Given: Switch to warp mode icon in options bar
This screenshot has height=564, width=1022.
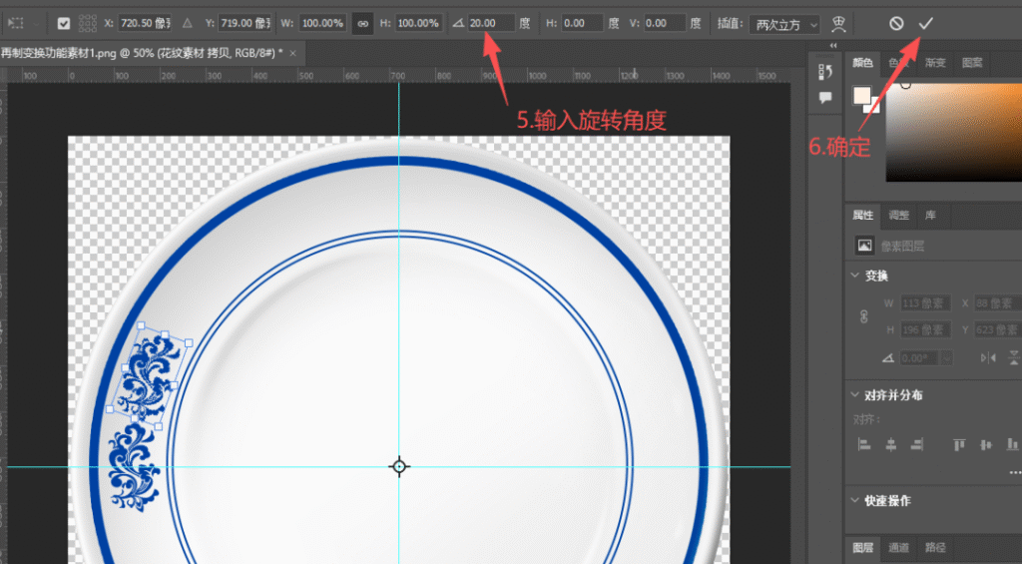Looking at the screenshot, I should click(838, 24).
